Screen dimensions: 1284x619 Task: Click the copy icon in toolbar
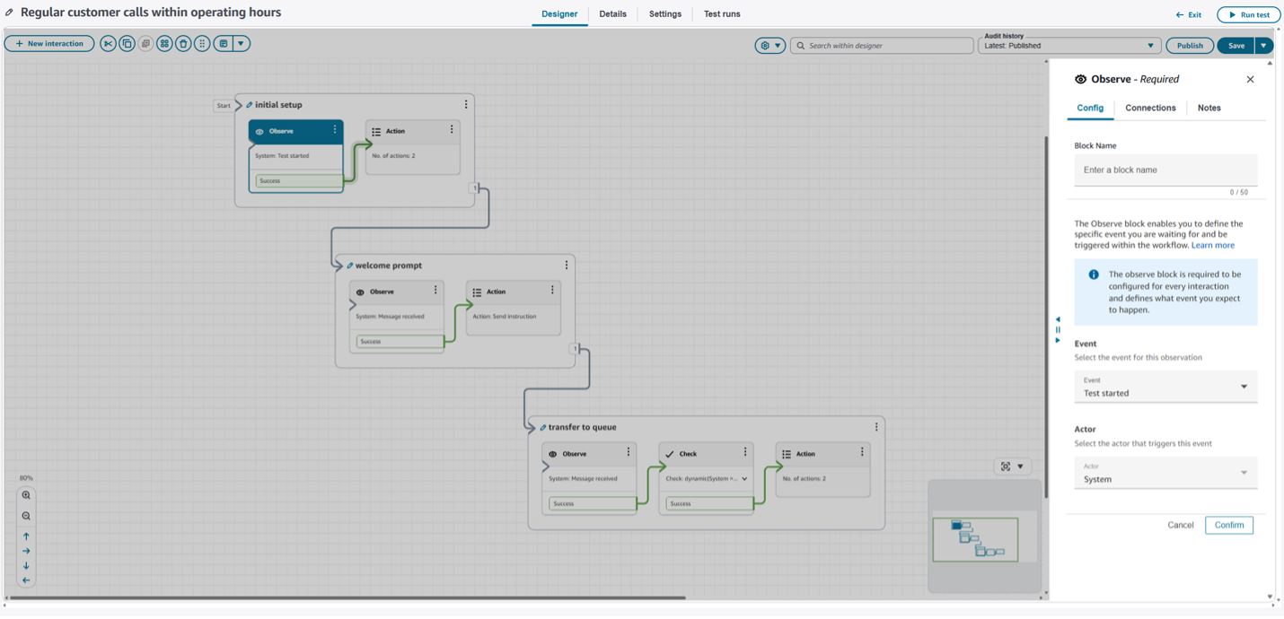[127, 44]
